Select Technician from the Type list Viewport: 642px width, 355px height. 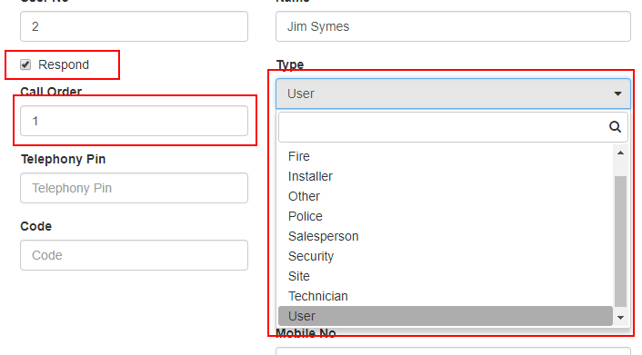coord(446,297)
